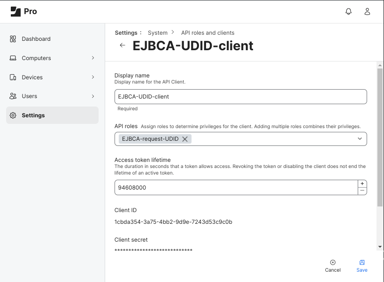Open the API roles dropdown
Image resolution: width=384 pixels, height=282 pixels.
point(360,139)
